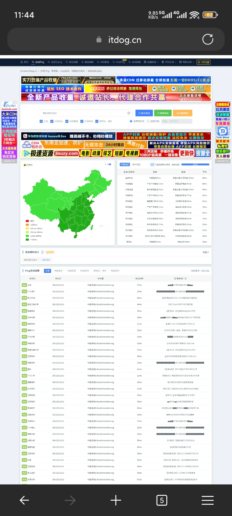Filter ping results by 中国联通 tab
The width and height of the screenshot is (232, 516).
coord(72,271)
